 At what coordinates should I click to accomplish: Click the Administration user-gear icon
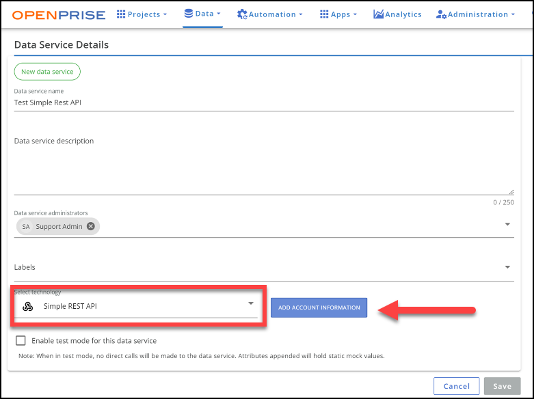point(442,14)
